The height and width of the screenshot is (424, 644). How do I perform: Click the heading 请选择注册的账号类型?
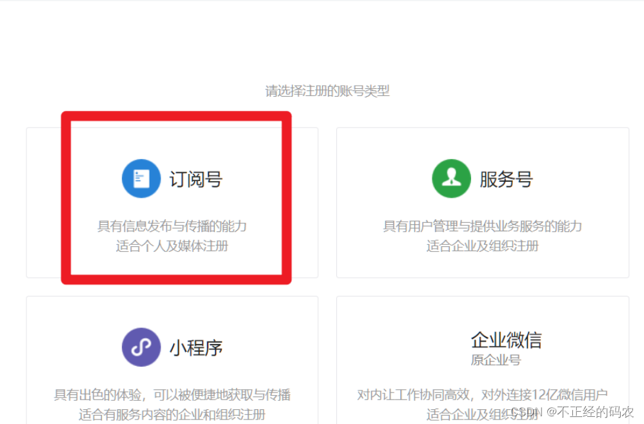327,91
